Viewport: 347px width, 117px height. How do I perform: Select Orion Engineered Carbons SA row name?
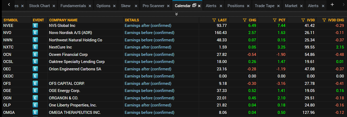click(75, 69)
